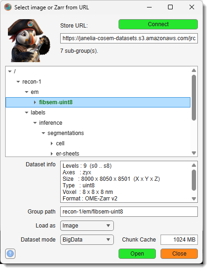Minimize the dialog window

pyautogui.click(x=149, y=7)
